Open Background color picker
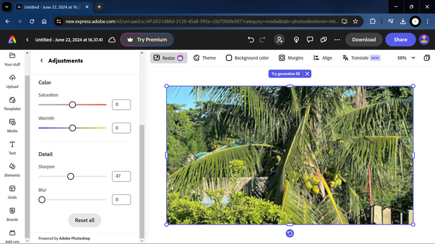 pos(247,58)
